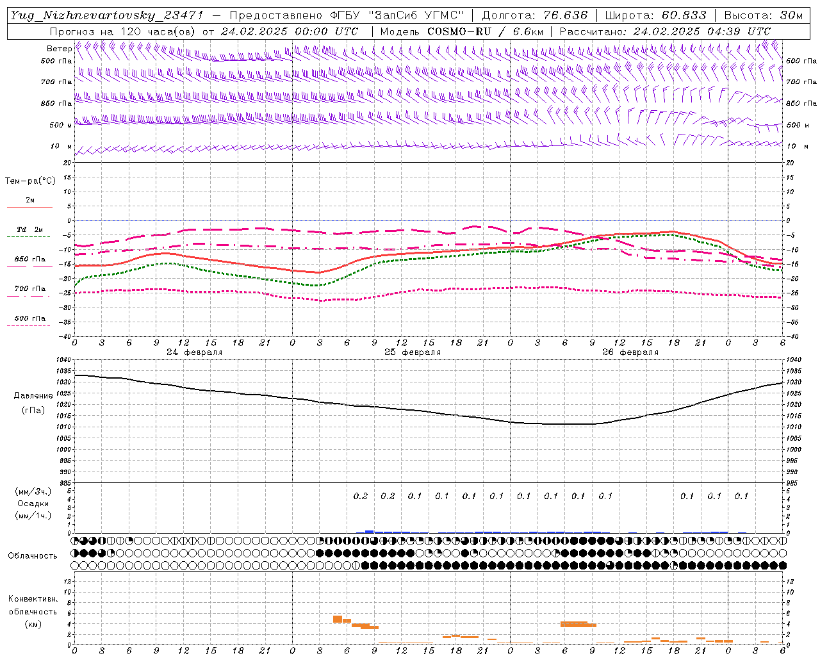Click the 10 м wind level label on left
Image resolution: width=820 pixels, height=656 pixels.
[x=61, y=146]
